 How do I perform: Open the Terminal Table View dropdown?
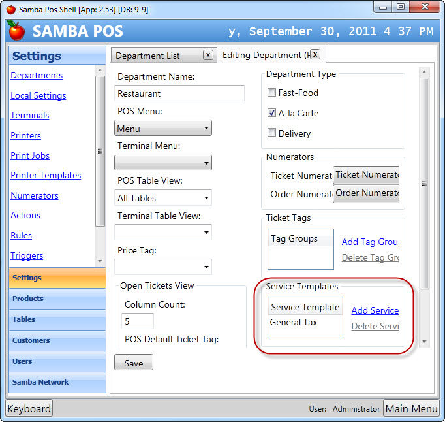pyautogui.click(x=163, y=232)
